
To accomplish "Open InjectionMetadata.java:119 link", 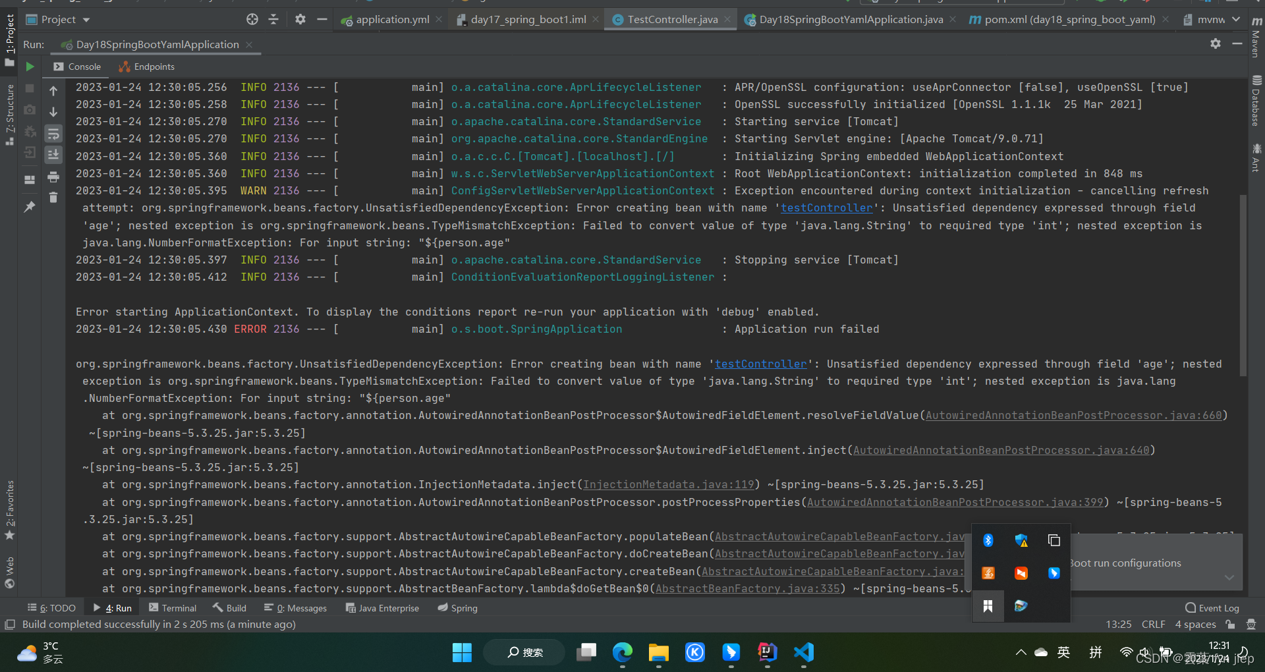I will pos(668,484).
